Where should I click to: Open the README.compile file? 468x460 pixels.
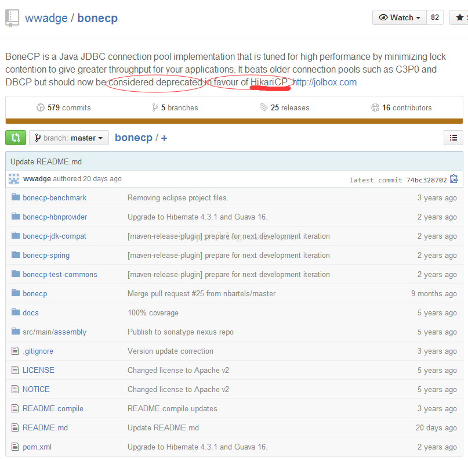[53, 408]
